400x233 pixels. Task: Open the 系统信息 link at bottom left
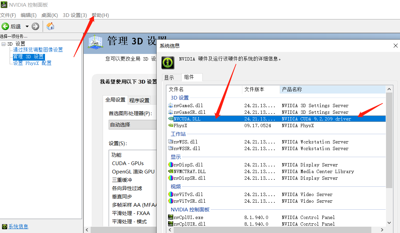pos(18,227)
